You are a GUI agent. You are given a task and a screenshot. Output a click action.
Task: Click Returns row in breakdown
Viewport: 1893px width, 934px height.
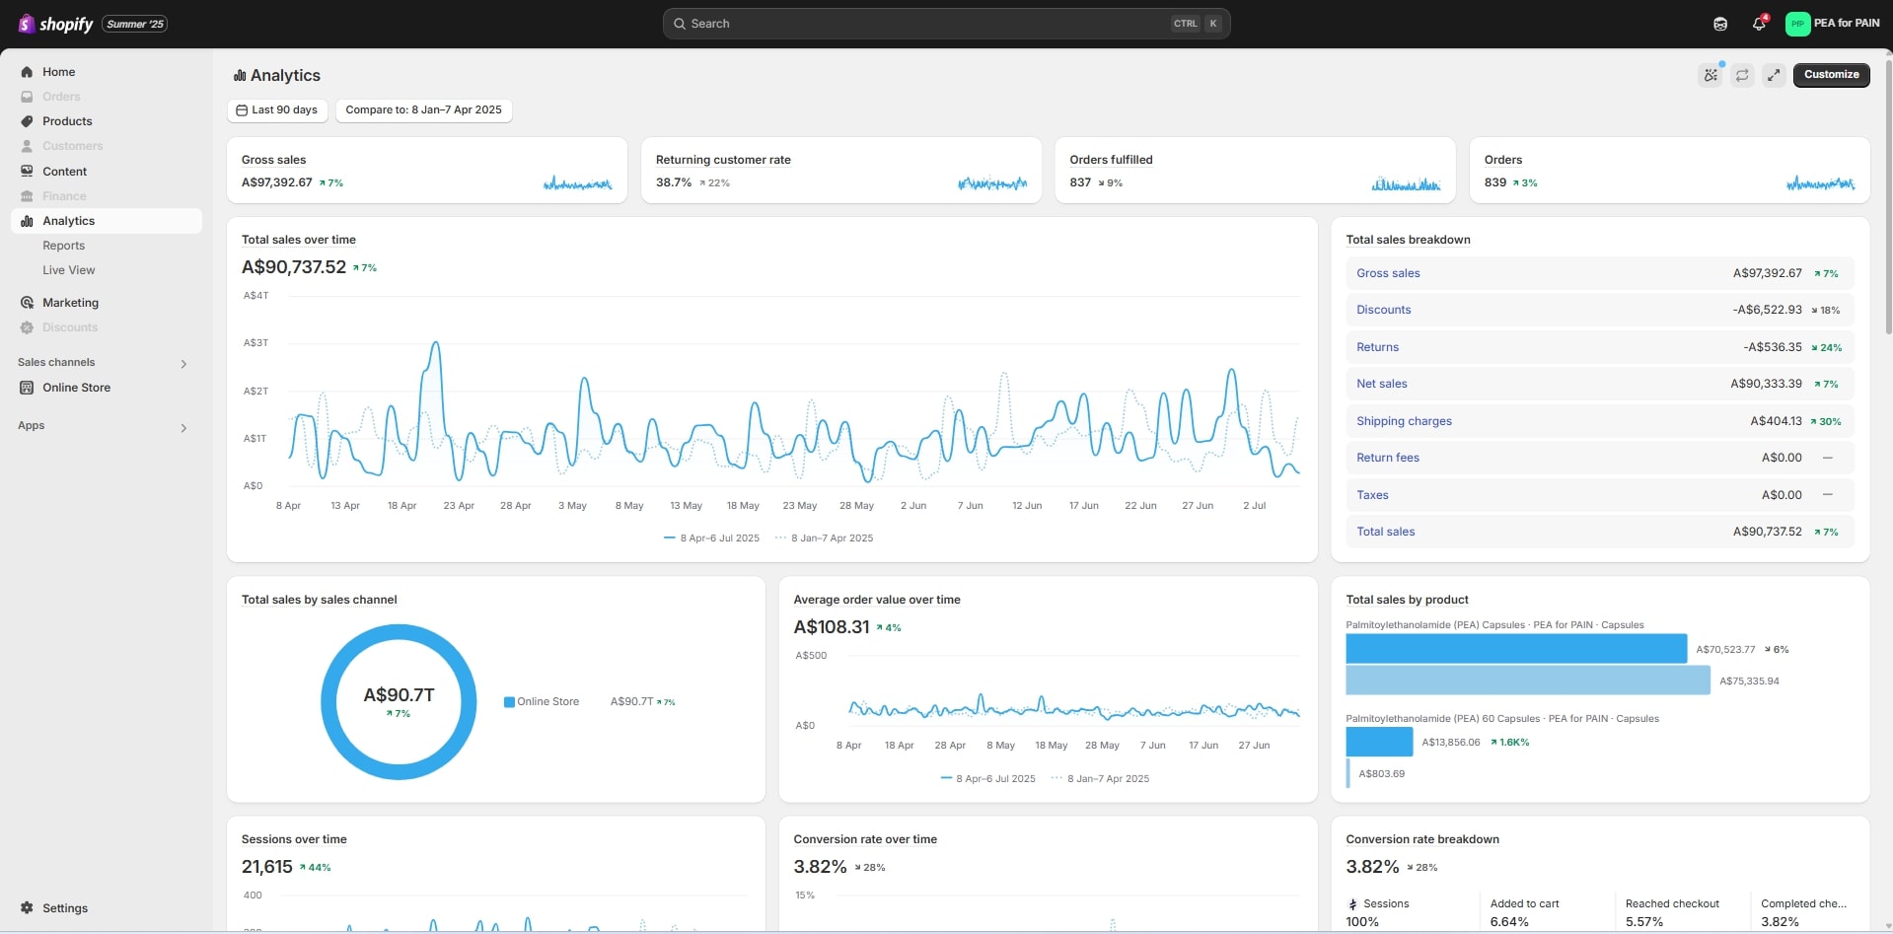[x=1600, y=347]
